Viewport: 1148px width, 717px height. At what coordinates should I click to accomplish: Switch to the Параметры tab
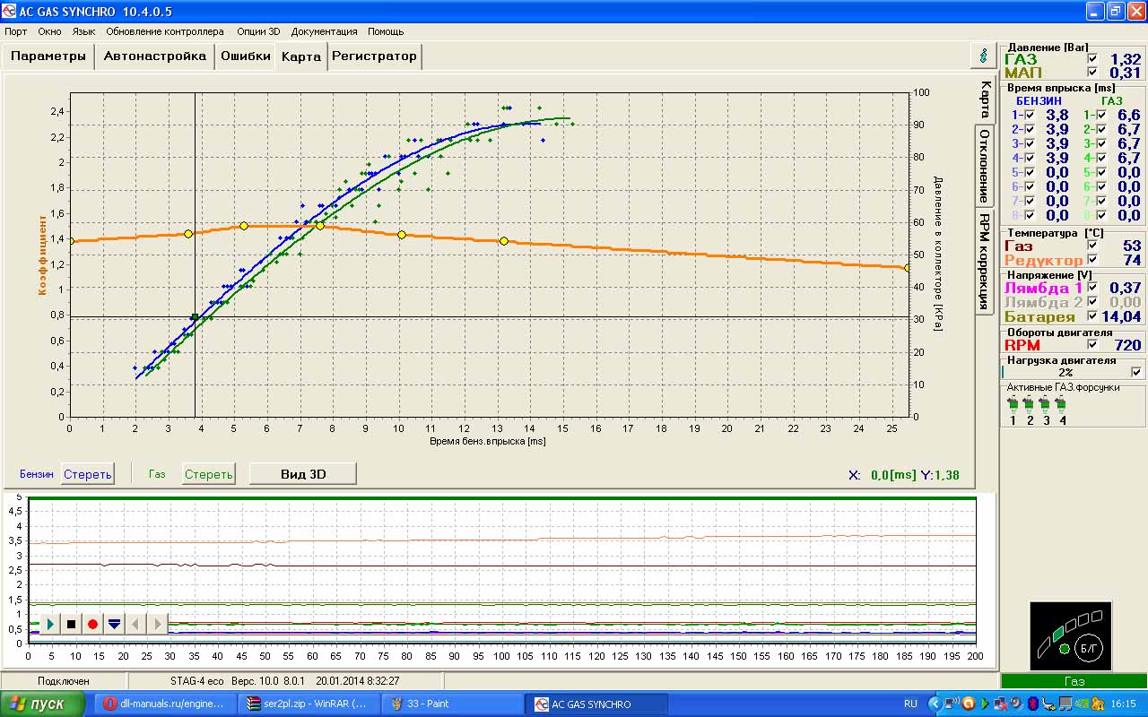click(x=48, y=56)
